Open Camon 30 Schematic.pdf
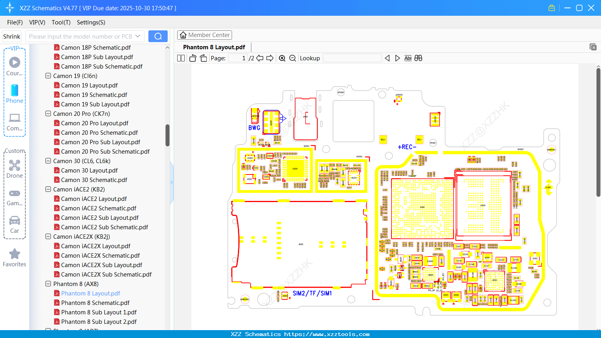This screenshot has height=338, width=601. (94, 180)
